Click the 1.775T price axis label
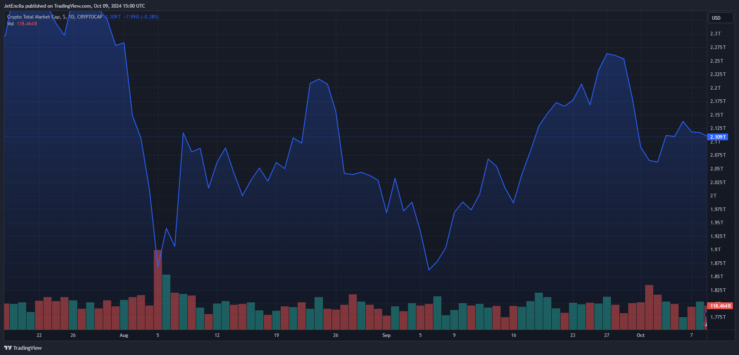This screenshot has width=739, height=355. (x=718, y=317)
